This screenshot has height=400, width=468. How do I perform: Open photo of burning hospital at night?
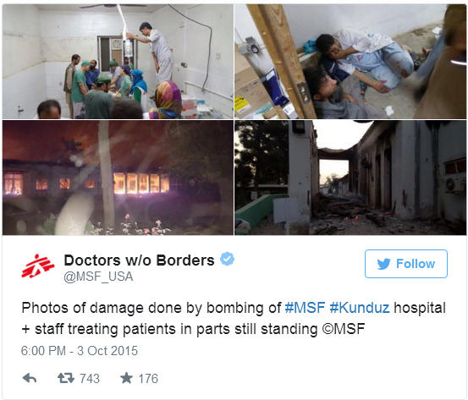(x=118, y=178)
